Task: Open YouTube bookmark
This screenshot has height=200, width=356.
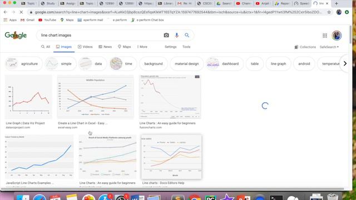Action: pos(47,20)
